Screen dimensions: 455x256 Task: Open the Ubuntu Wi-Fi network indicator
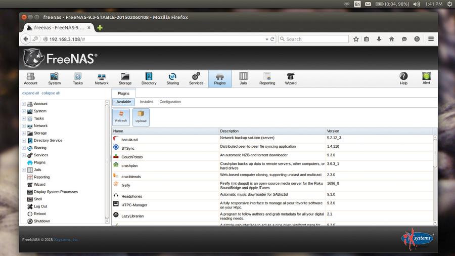pos(346,4)
